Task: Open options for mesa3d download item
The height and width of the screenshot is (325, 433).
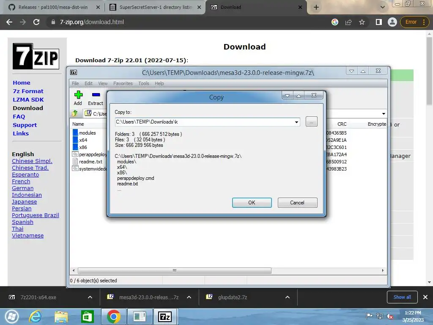Action: (189, 297)
